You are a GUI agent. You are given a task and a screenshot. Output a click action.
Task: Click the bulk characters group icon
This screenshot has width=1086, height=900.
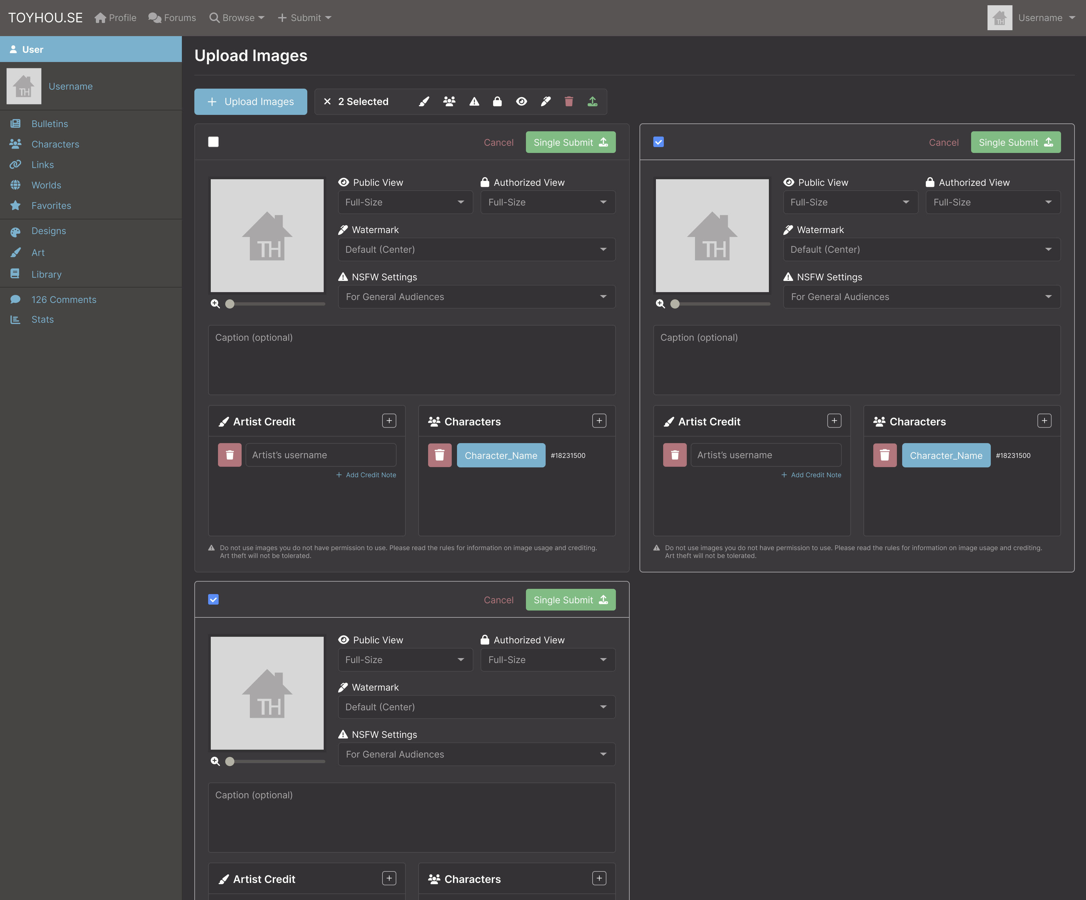(x=449, y=102)
